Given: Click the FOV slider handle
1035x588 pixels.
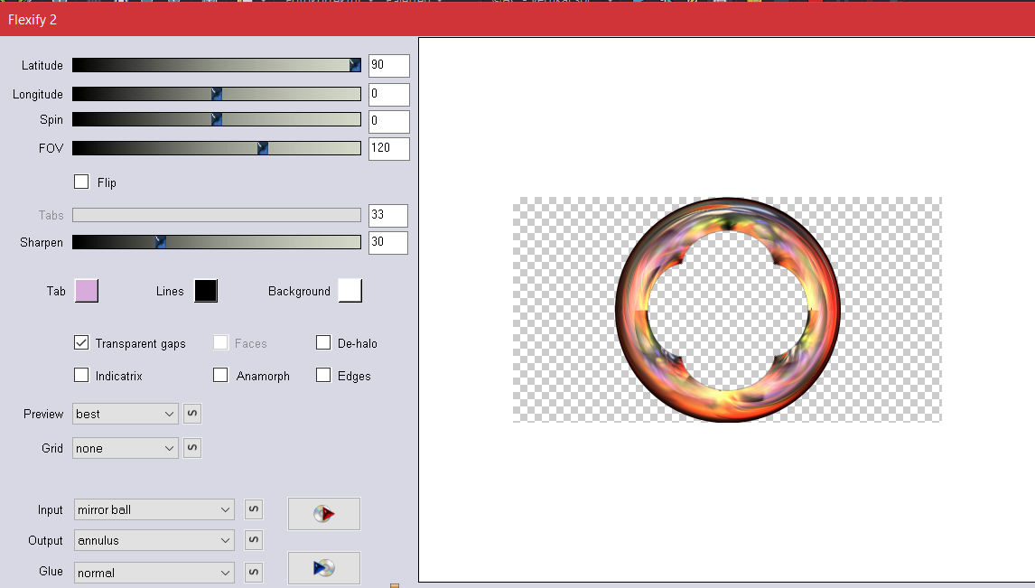Looking at the screenshot, I should point(263,148).
